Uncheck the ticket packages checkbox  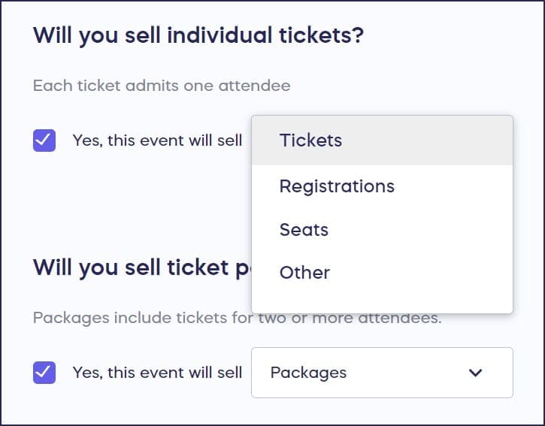coord(44,372)
